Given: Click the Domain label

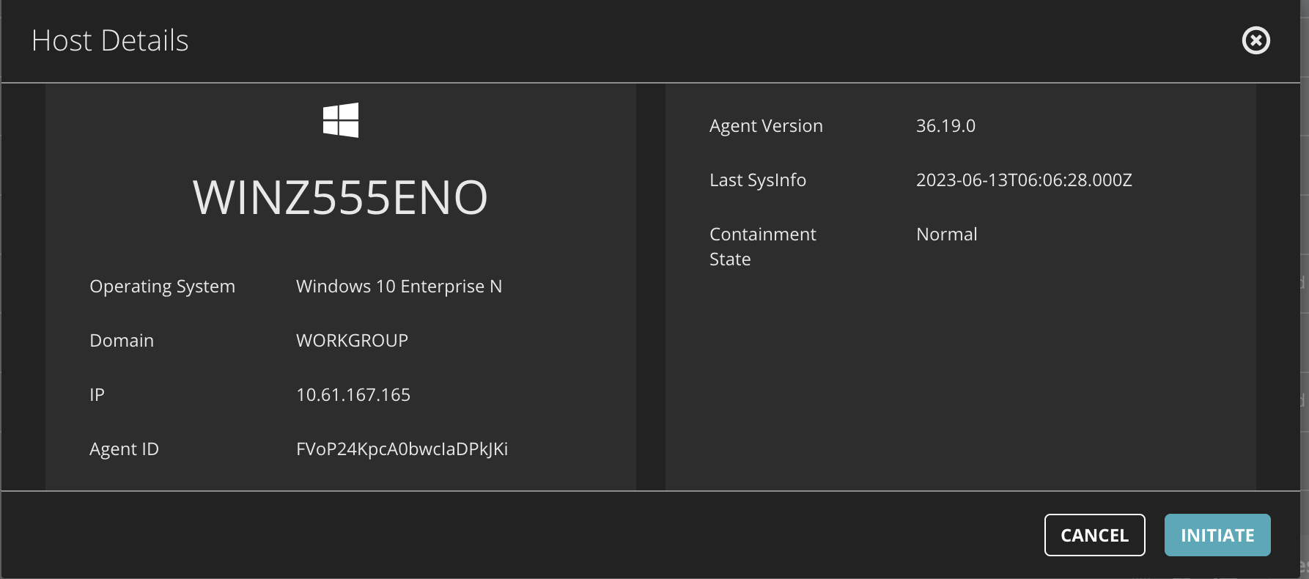Looking at the screenshot, I should [122, 340].
